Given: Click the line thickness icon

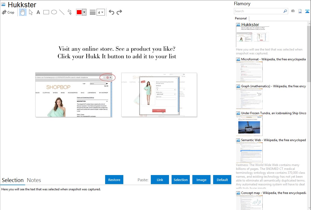Looking at the screenshot, I should 93,12.
